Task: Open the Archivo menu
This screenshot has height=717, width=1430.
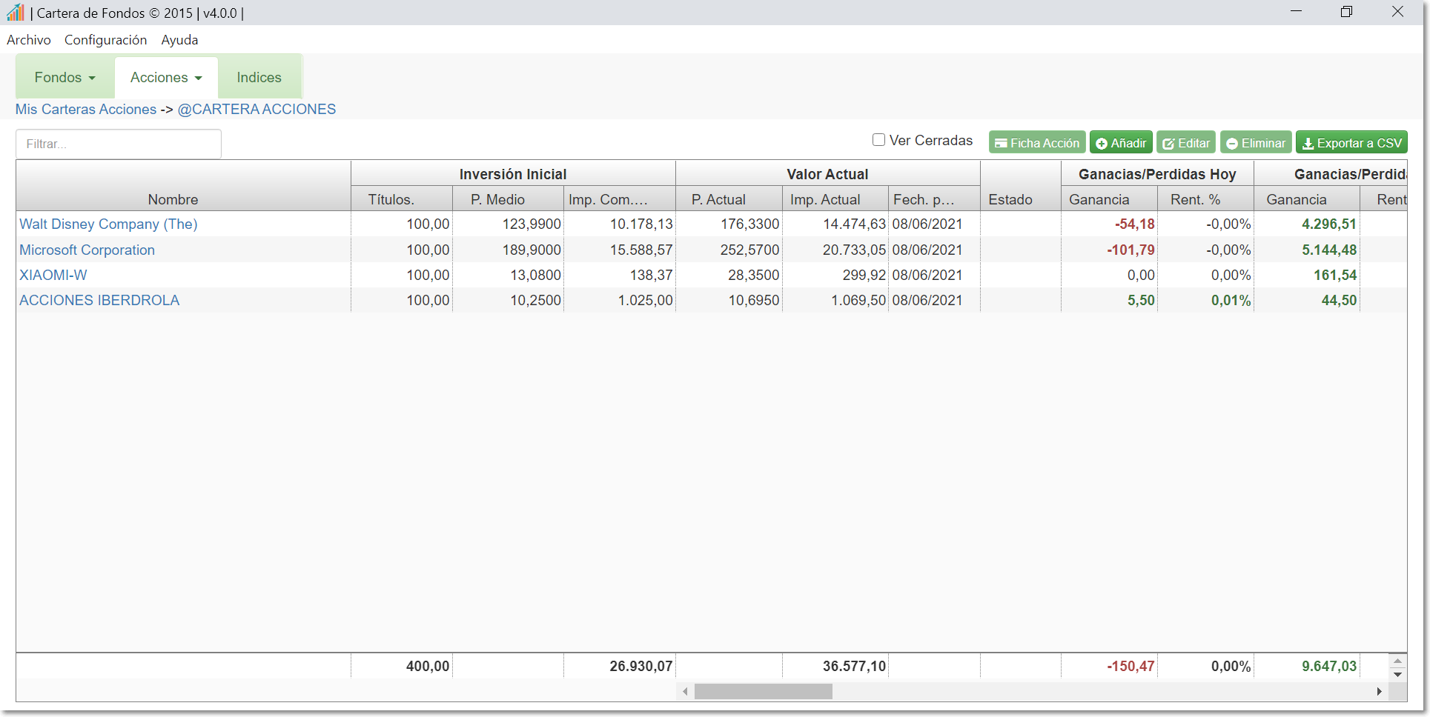Action: pos(29,40)
